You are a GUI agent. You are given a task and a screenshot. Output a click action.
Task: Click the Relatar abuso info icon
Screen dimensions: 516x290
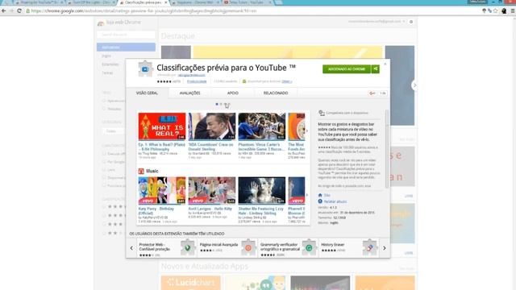320,201
